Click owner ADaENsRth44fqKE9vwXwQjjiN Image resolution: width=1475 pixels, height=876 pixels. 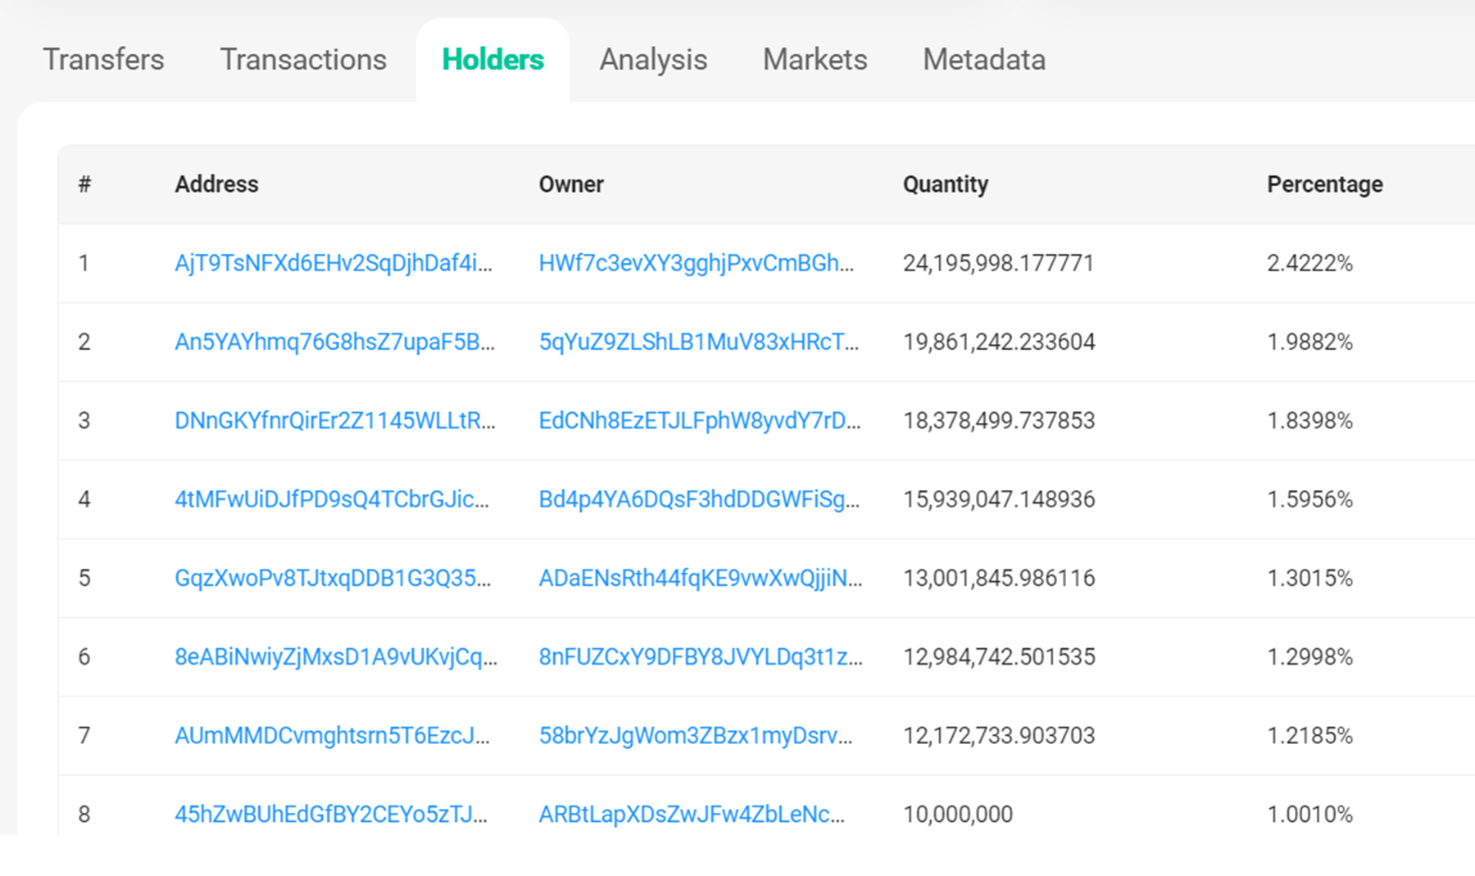(x=700, y=578)
